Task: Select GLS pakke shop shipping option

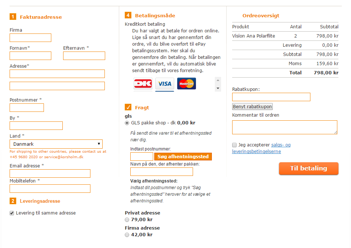Action: click(127, 123)
